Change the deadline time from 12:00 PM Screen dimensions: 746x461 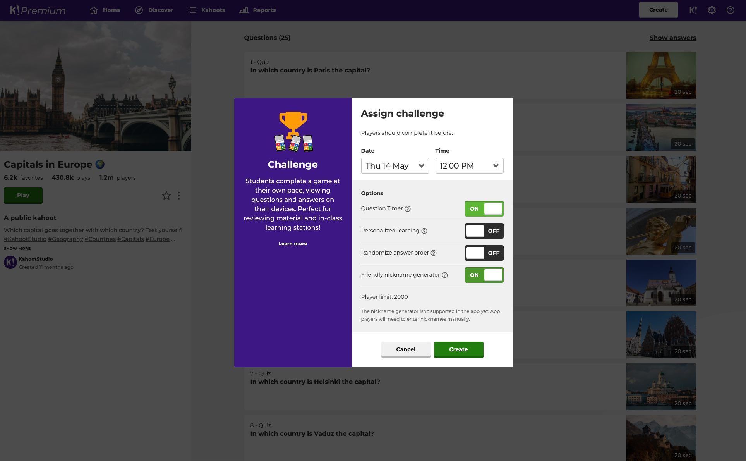(x=468, y=166)
